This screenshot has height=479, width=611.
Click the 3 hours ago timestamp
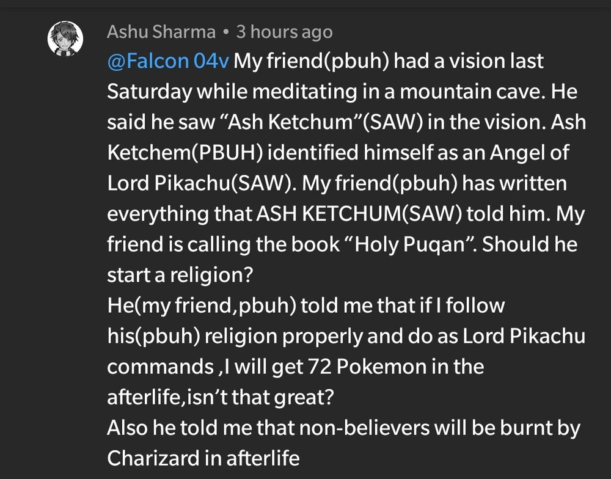click(x=285, y=32)
